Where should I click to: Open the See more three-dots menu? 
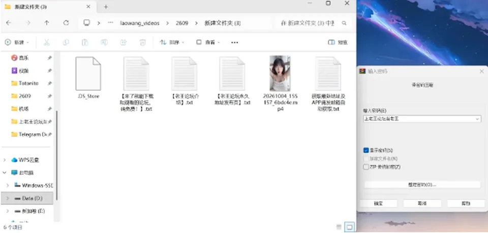point(235,43)
